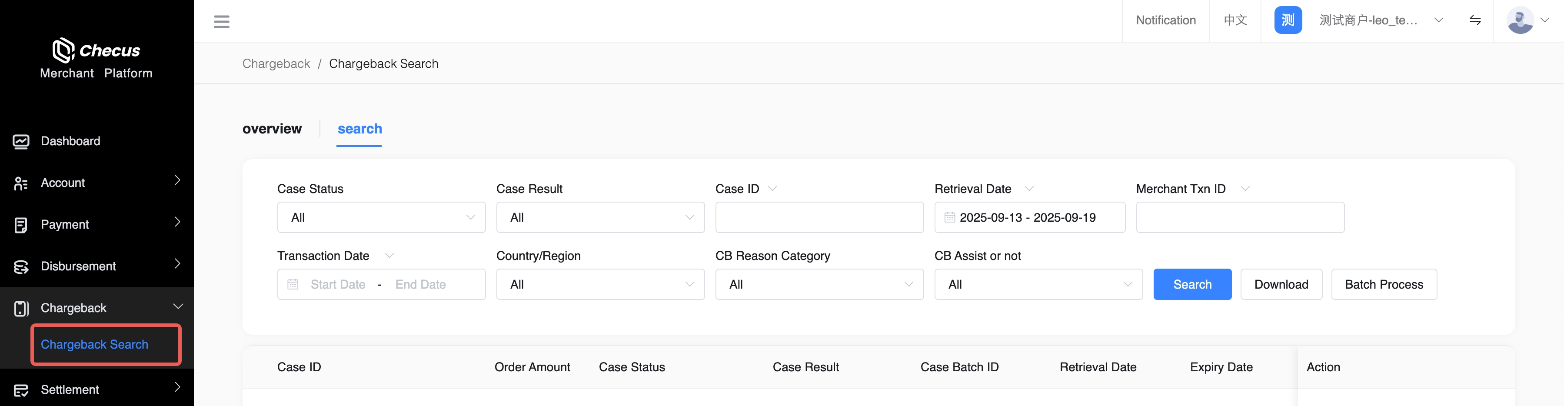Expand Merchant Txn ID label chevron
Image resolution: width=1564 pixels, height=406 pixels.
coord(1245,189)
